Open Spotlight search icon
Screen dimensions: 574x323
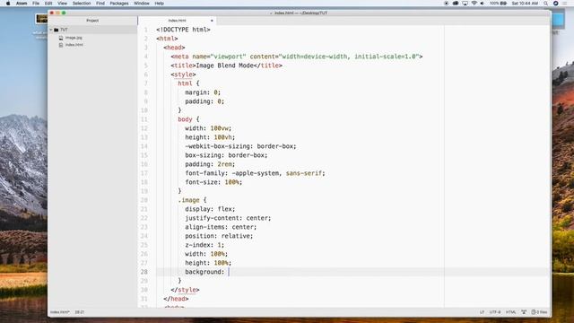546,4
